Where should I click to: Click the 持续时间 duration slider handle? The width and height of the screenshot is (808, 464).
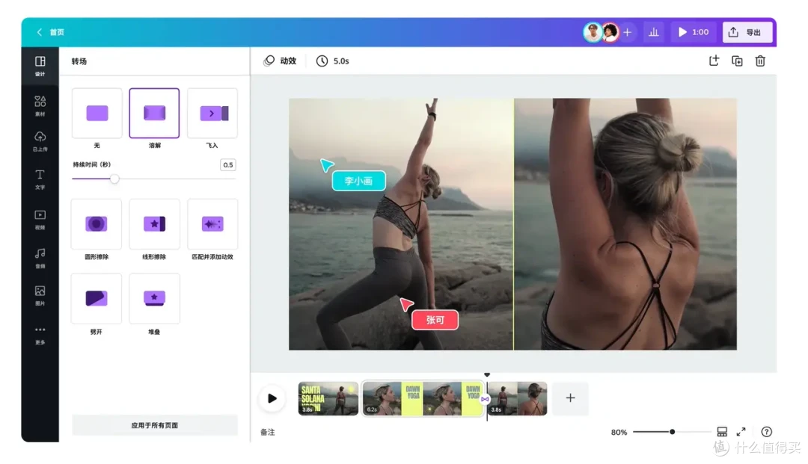(x=114, y=179)
